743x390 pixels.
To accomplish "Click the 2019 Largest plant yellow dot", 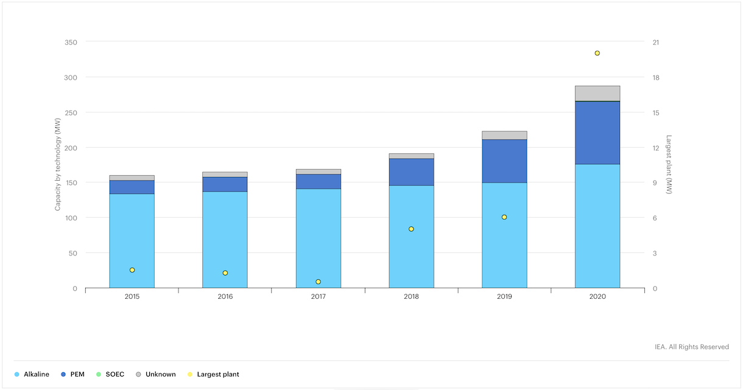I will click(x=504, y=217).
